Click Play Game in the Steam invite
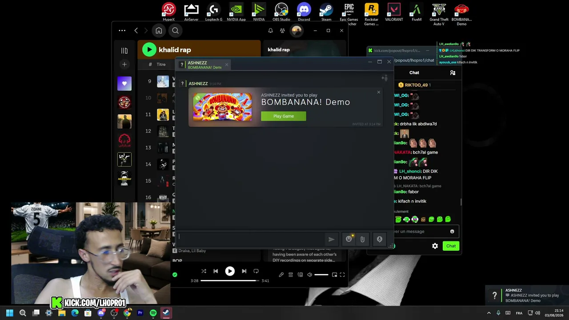The image size is (569, 320). point(284,116)
